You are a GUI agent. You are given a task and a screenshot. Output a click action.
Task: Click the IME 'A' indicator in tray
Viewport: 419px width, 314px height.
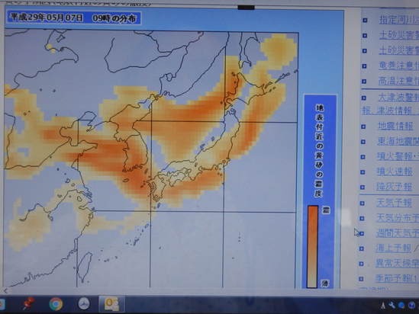(383, 305)
